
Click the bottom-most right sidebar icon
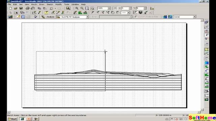(x=207, y=99)
